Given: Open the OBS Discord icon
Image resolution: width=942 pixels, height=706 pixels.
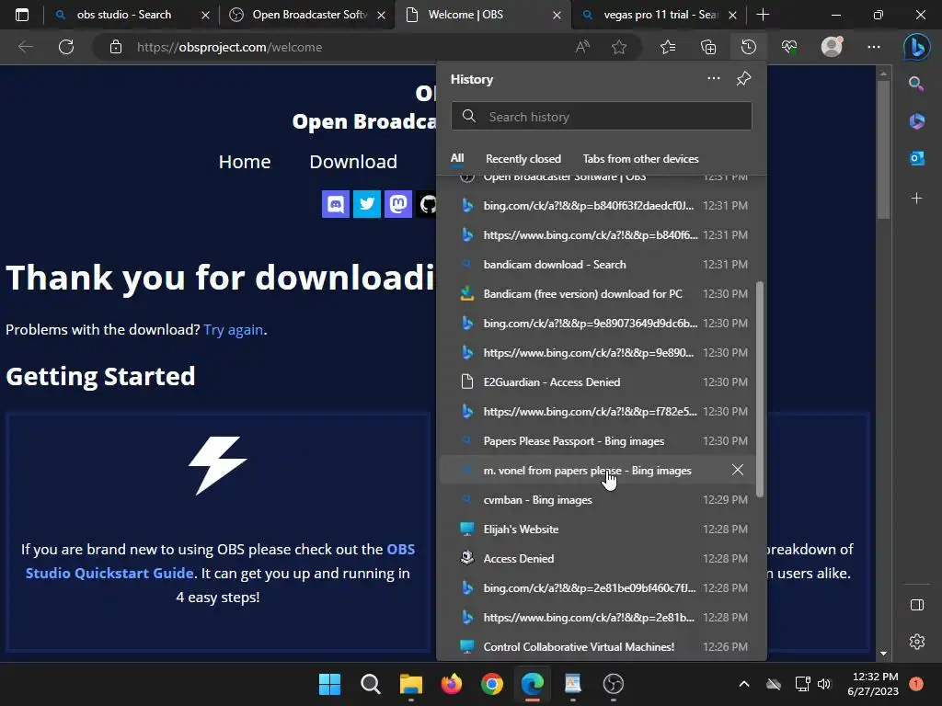Looking at the screenshot, I should coord(336,204).
